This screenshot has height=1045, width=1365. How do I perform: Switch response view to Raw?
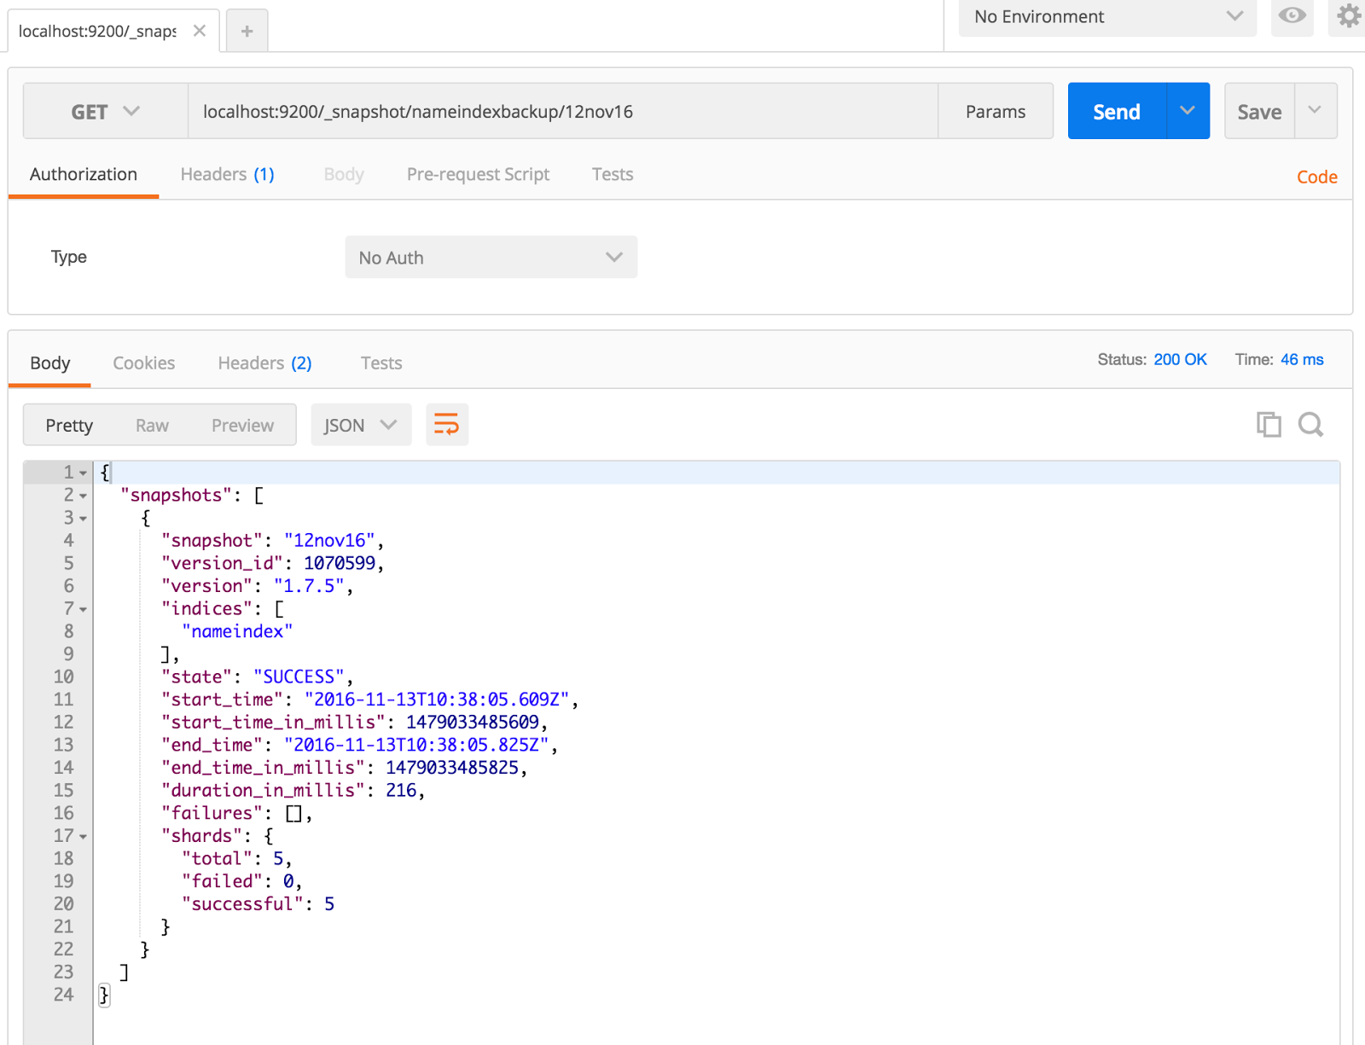point(152,424)
